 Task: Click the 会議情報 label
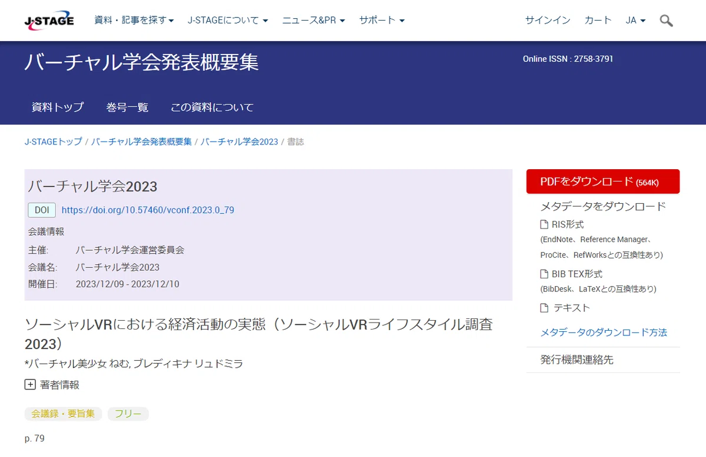(x=46, y=231)
